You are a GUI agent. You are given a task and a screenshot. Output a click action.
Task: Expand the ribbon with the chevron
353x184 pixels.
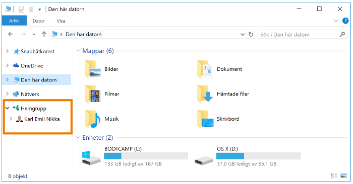335,21
